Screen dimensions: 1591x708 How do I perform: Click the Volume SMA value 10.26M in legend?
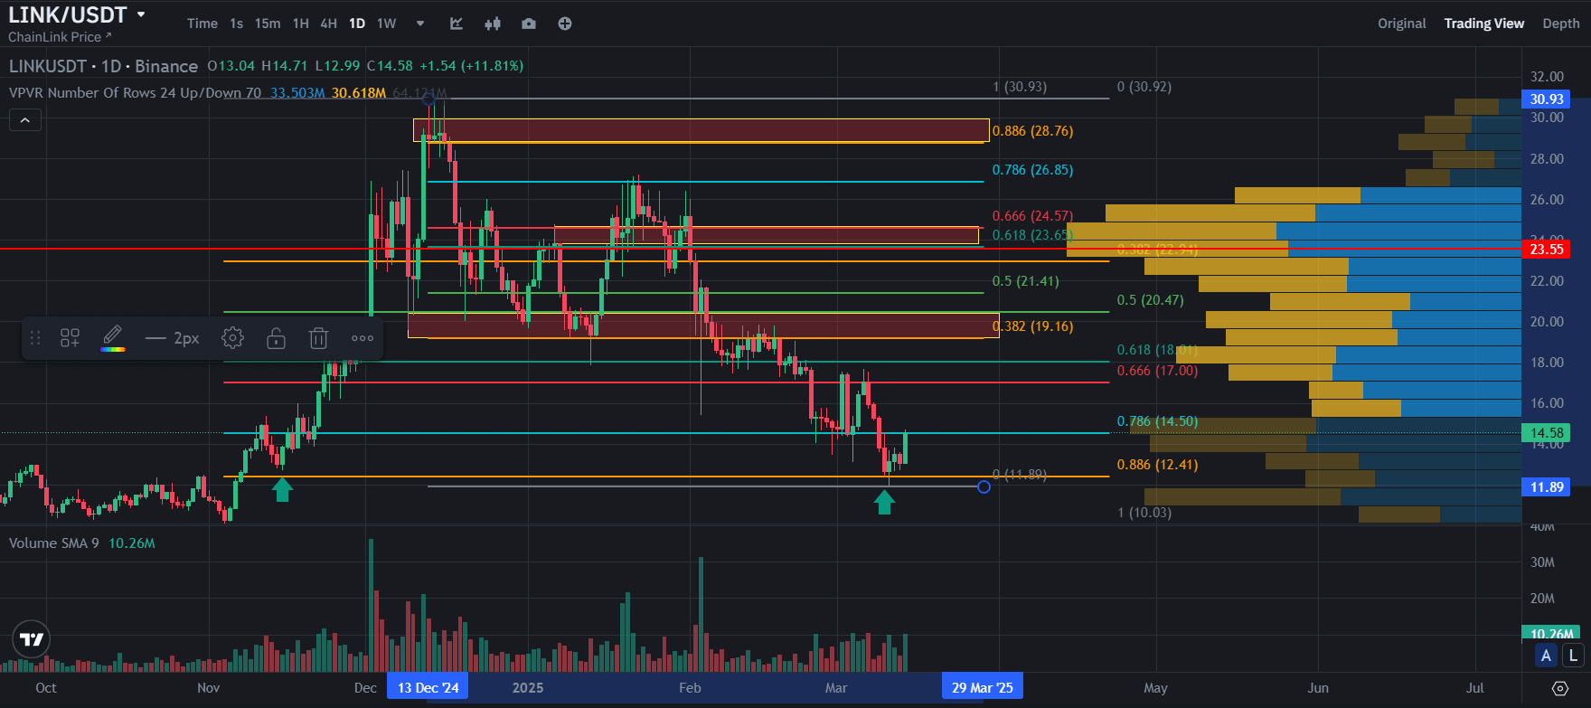point(132,543)
